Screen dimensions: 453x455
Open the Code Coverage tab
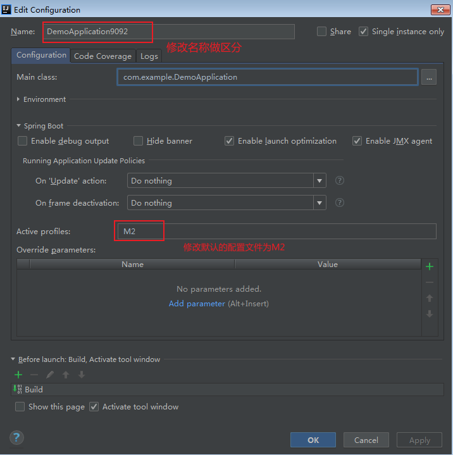click(x=102, y=56)
